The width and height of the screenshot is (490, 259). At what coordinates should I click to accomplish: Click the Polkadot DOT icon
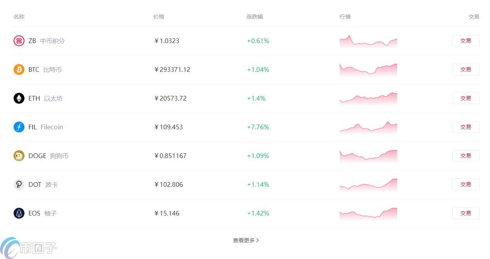(19, 184)
